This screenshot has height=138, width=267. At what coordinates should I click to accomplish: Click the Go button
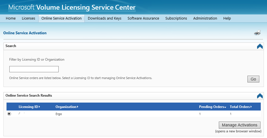pos(253,79)
